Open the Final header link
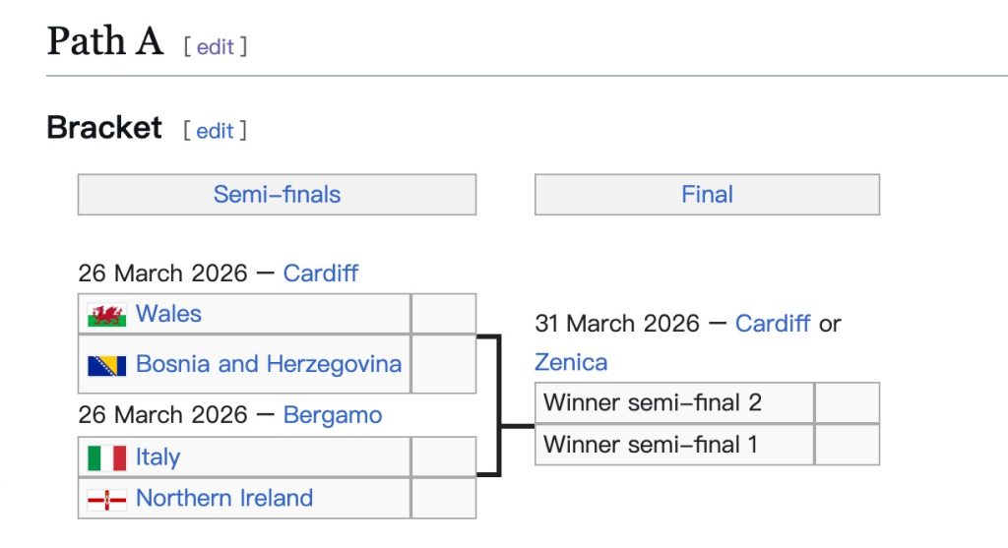The image size is (1008, 548). pyautogui.click(x=707, y=194)
